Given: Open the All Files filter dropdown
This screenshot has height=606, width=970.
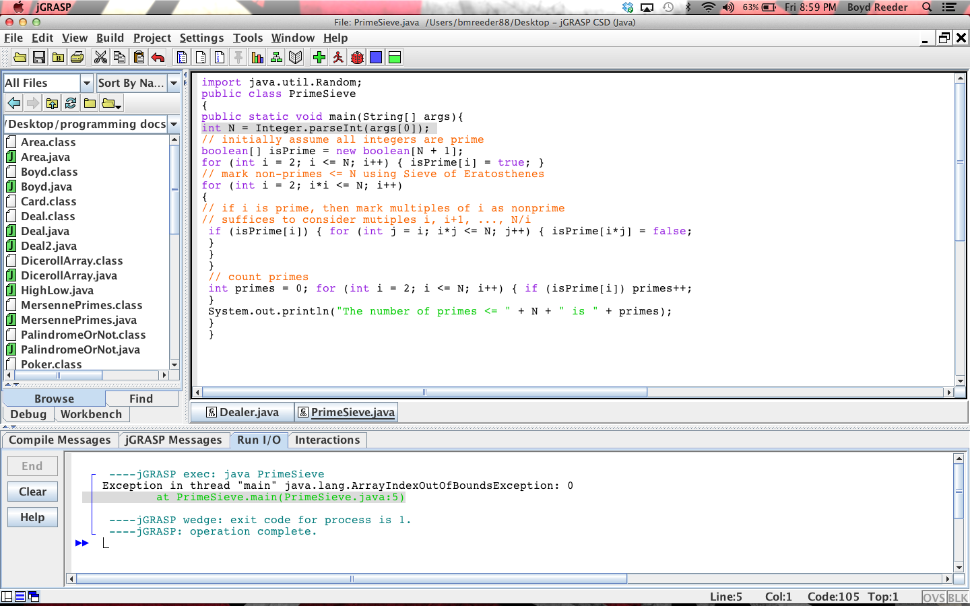Looking at the screenshot, I should pyautogui.click(x=86, y=83).
